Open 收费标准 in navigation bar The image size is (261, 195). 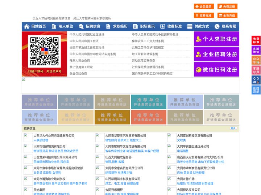point(174,26)
